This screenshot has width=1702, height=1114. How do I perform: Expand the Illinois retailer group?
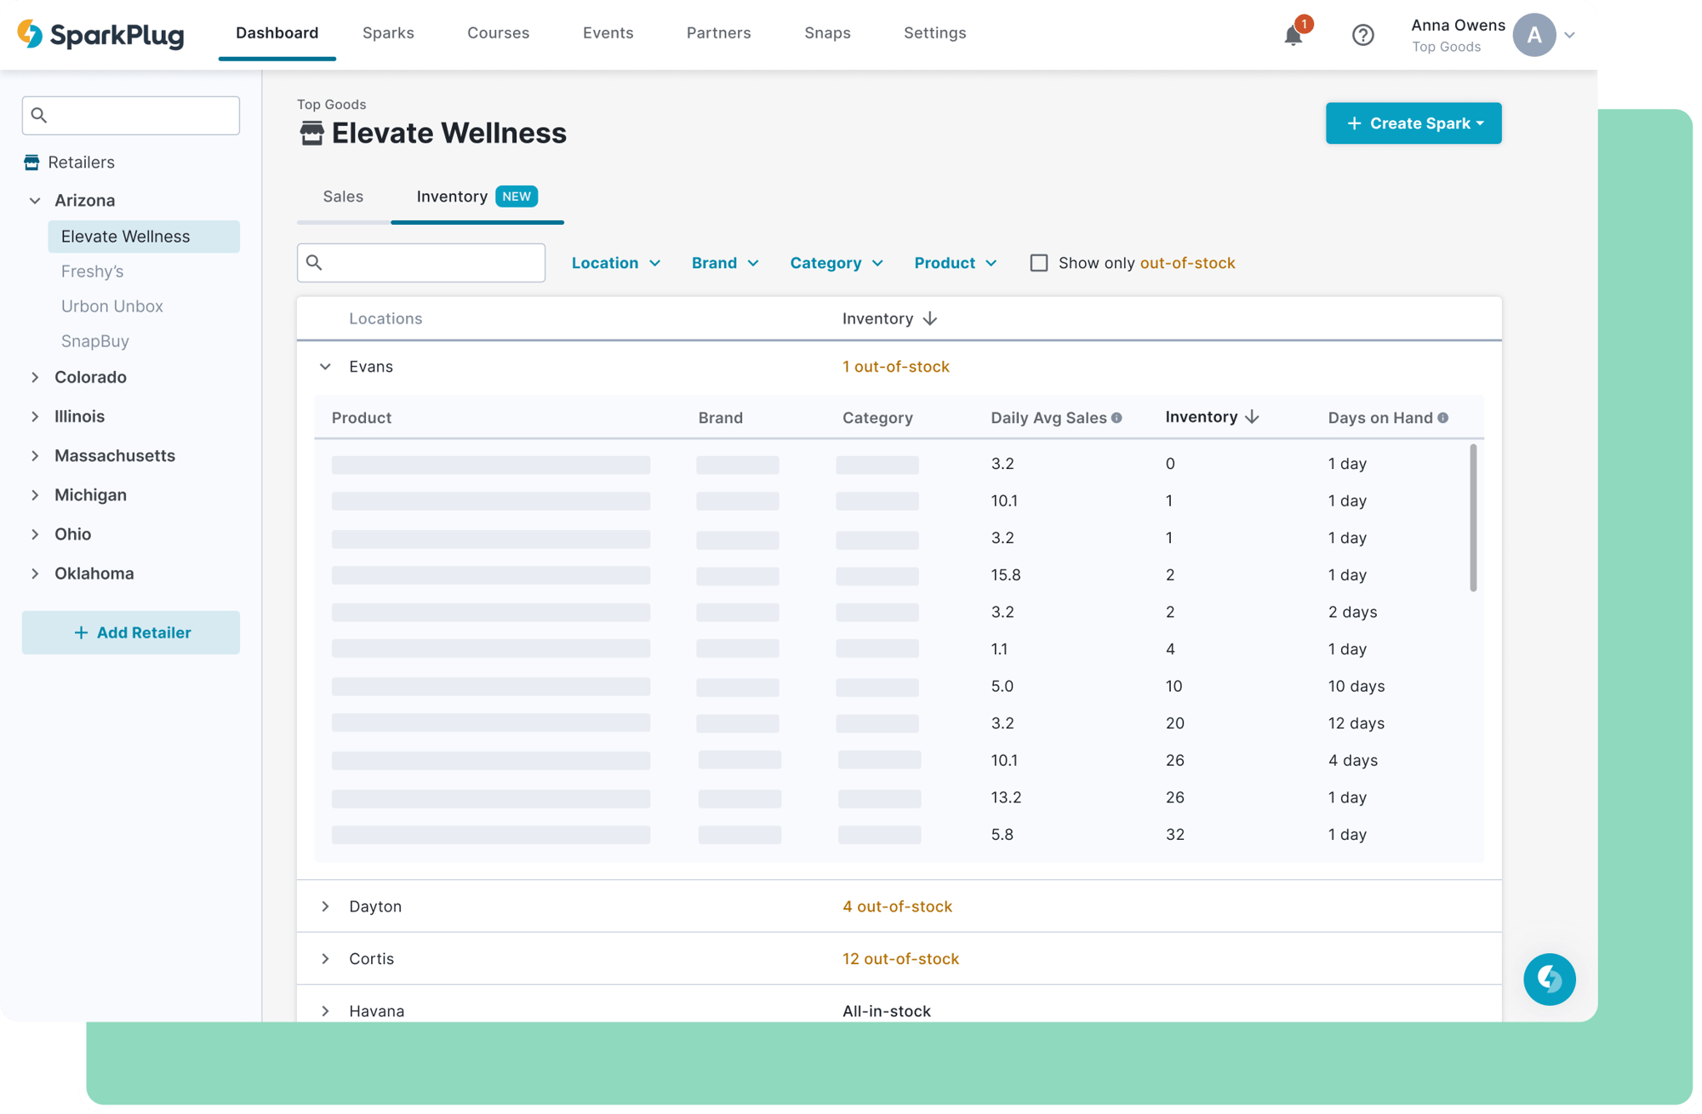click(35, 416)
